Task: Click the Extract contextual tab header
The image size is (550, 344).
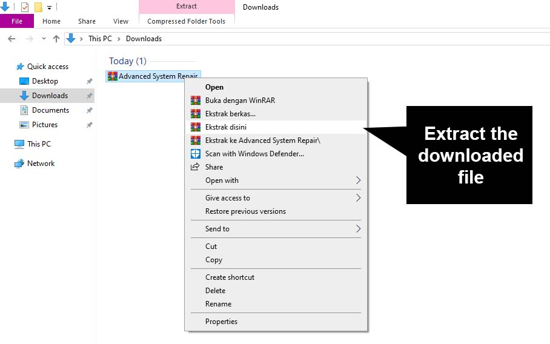Action: pyautogui.click(x=187, y=6)
